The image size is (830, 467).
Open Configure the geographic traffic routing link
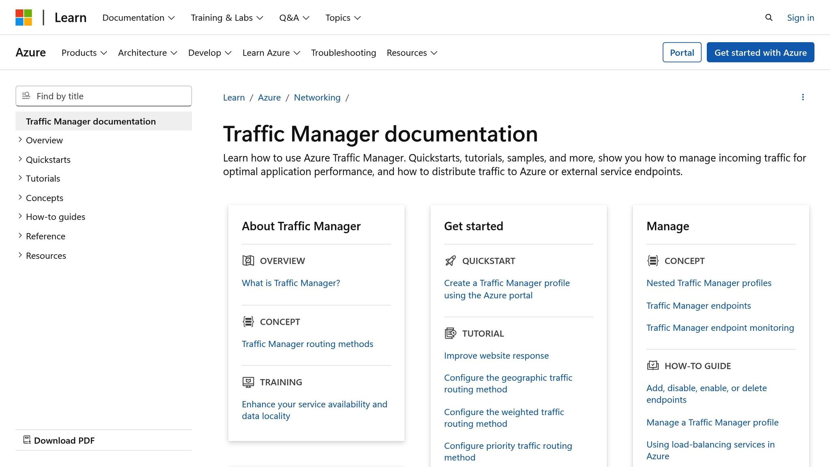pyautogui.click(x=508, y=383)
